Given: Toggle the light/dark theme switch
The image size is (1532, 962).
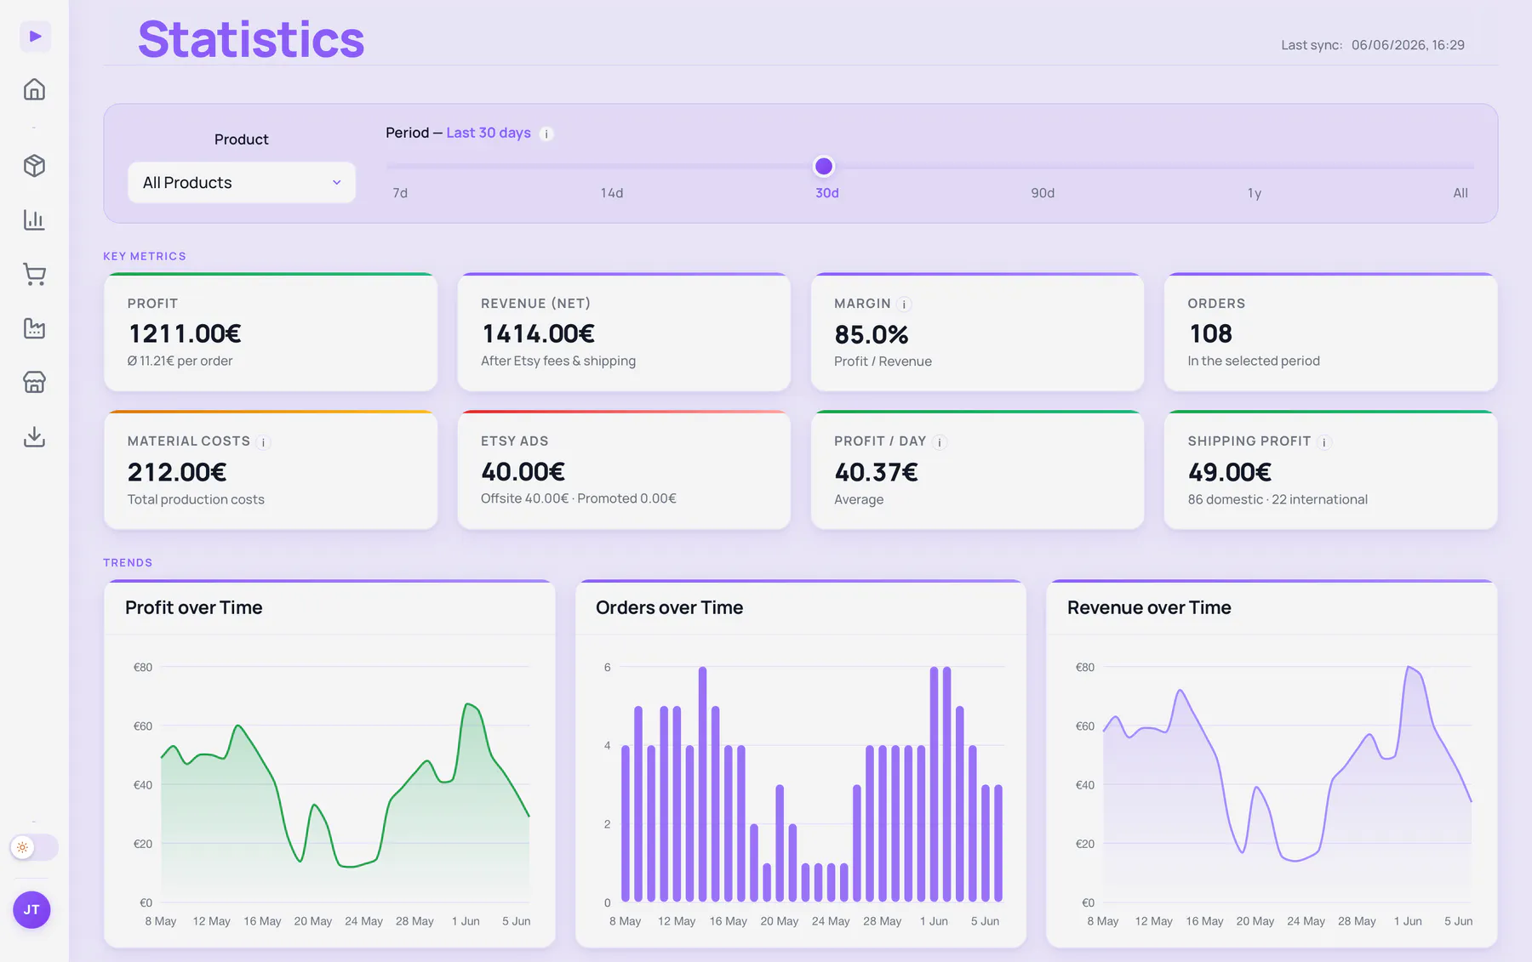Looking at the screenshot, I should [x=34, y=847].
